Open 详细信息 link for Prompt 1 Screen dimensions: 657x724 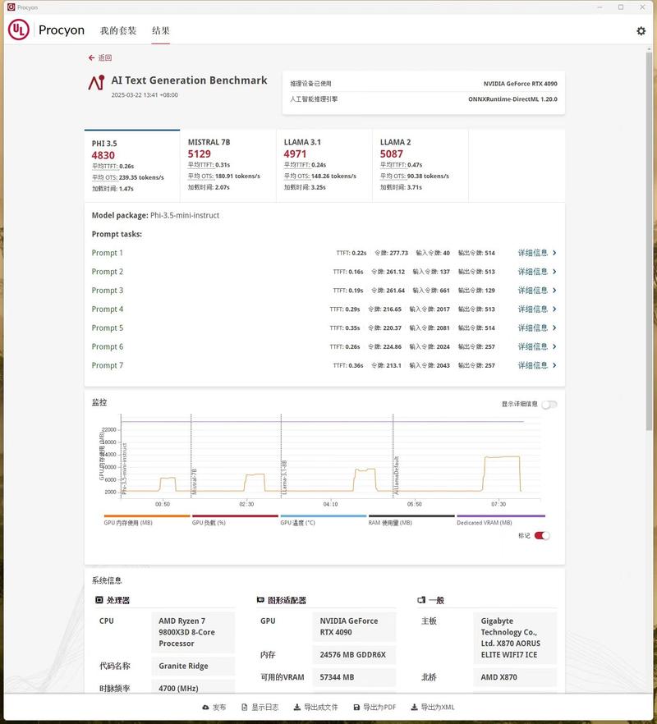[x=533, y=253]
